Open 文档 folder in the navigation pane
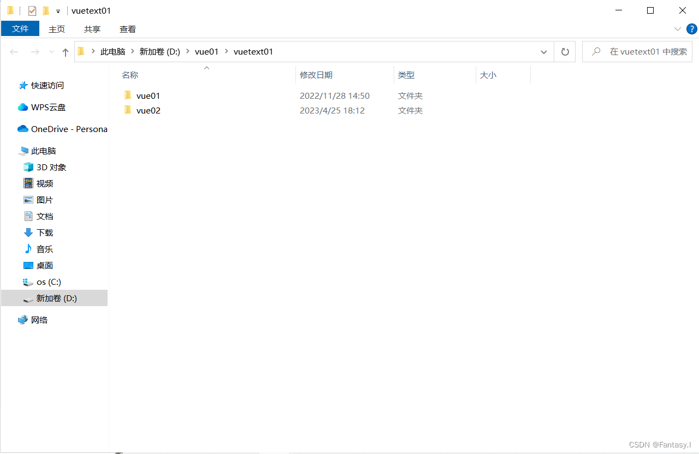This screenshot has width=699, height=454. point(45,217)
